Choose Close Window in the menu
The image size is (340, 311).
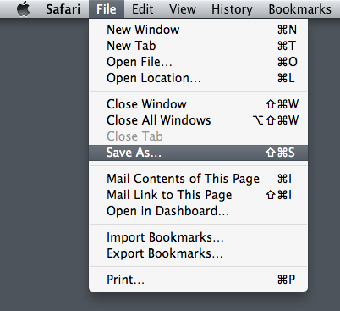(198, 104)
